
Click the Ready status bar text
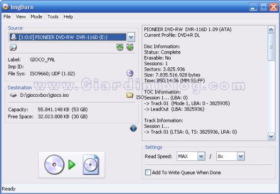(9, 189)
